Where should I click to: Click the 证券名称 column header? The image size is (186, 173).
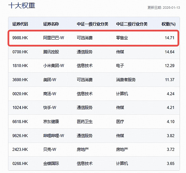[51, 24]
